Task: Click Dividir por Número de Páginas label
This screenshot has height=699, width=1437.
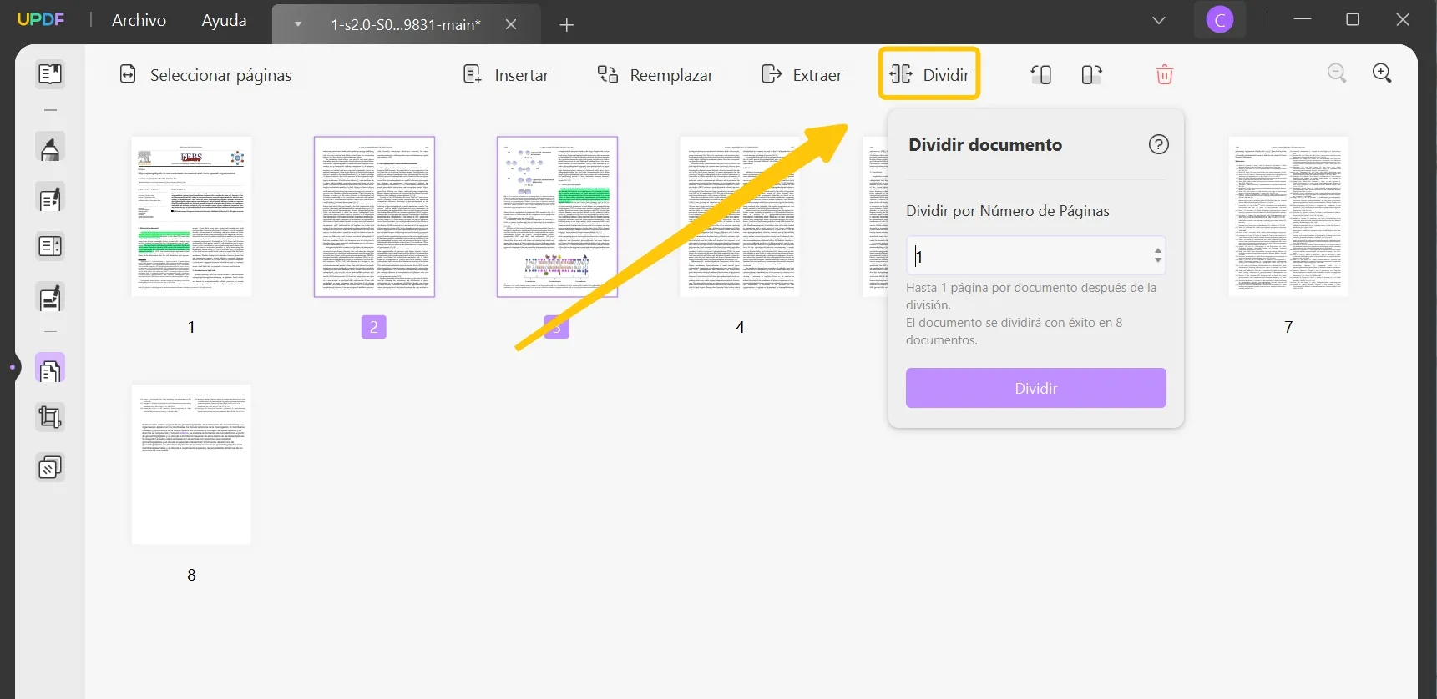Action: coord(1008,211)
